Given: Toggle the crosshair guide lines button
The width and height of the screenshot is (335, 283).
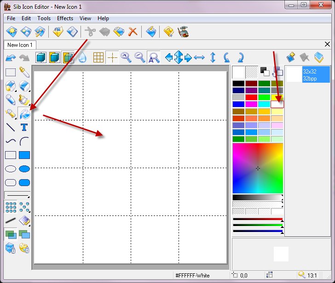Looking at the screenshot, I should point(112,57).
